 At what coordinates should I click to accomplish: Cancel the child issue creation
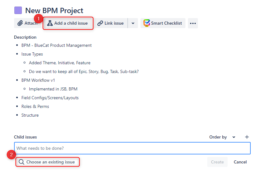[240, 162]
